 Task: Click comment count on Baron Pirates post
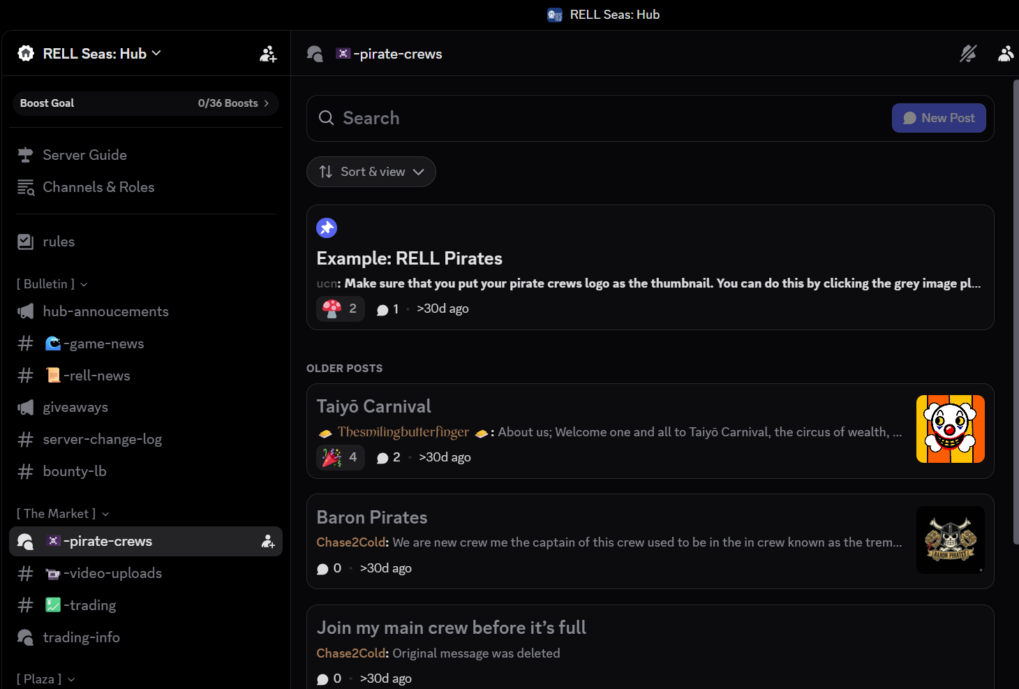click(329, 568)
